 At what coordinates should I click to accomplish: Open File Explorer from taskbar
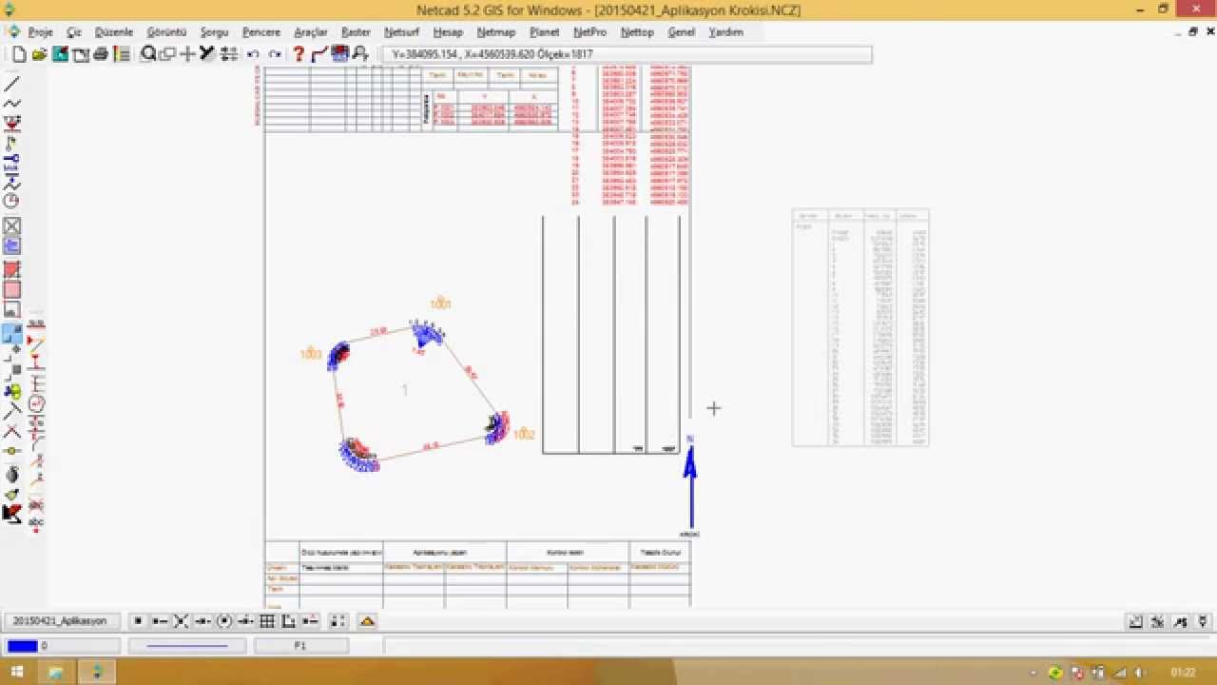pyautogui.click(x=56, y=672)
